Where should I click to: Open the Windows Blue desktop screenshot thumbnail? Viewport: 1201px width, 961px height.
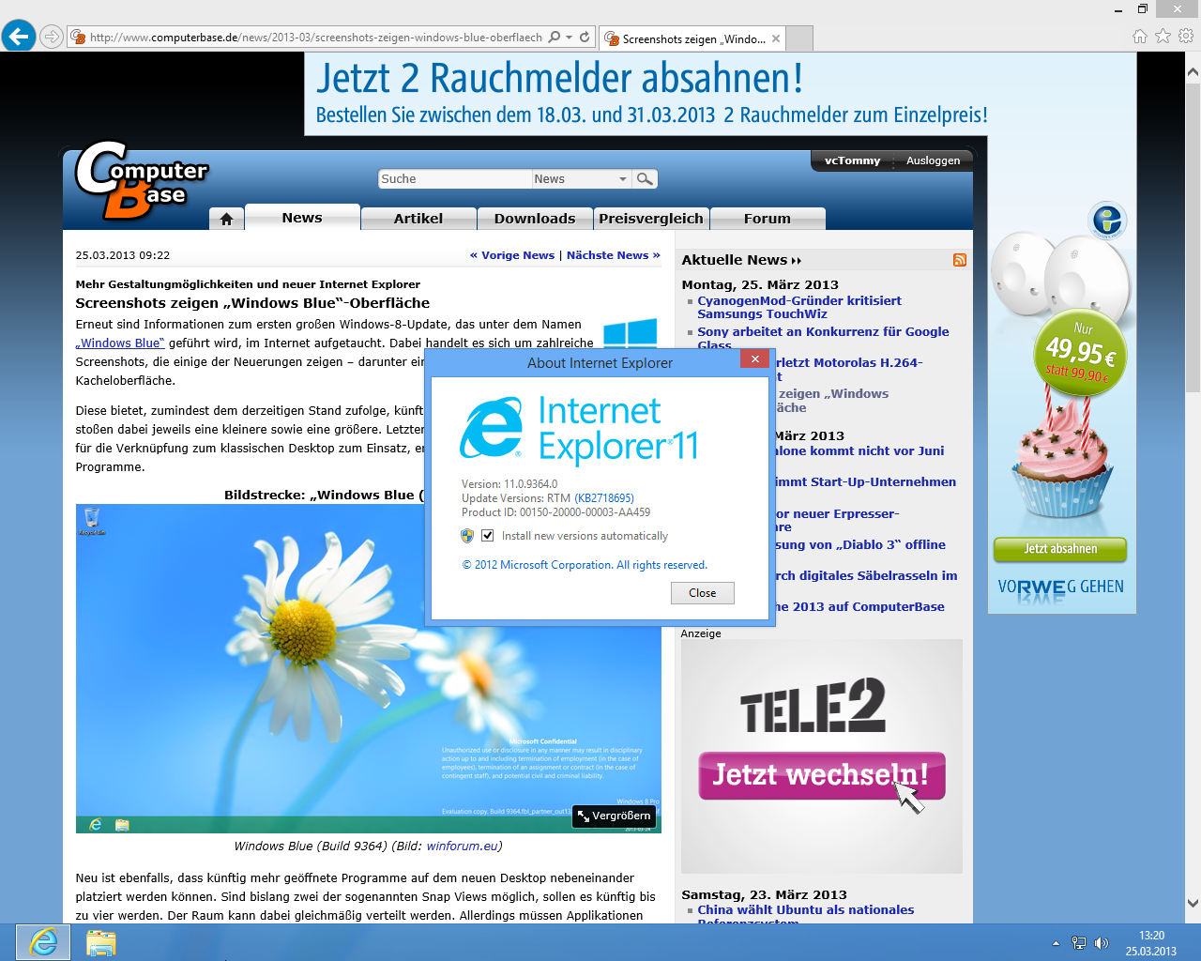click(369, 668)
